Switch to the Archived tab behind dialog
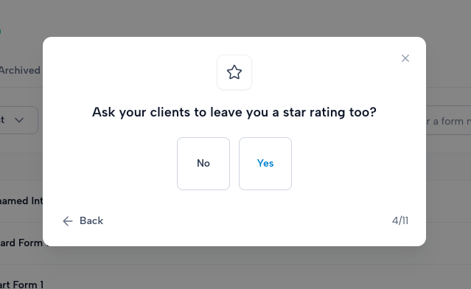The height and width of the screenshot is (289, 471). (x=20, y=70)
